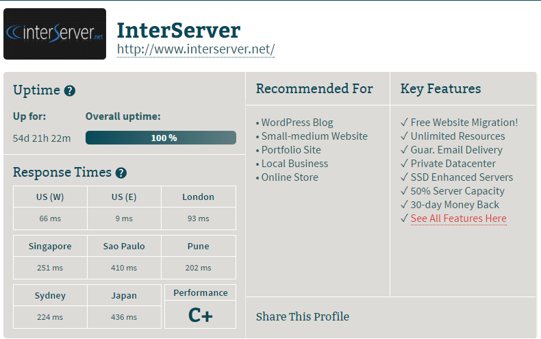Click the WordPress Blog list item
Image resolution: width=541 pixels, height=339 pixels.
pyautogui.click(x=297, y=123)
